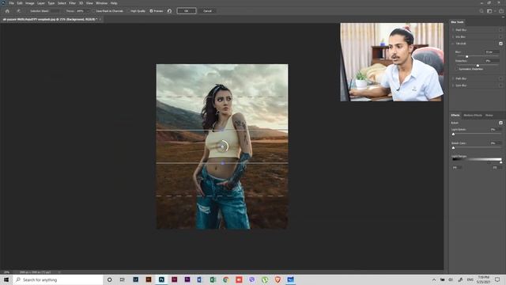Expand the Iris Blur section
This screenshot has width=506, height=285.
point(453,37)
